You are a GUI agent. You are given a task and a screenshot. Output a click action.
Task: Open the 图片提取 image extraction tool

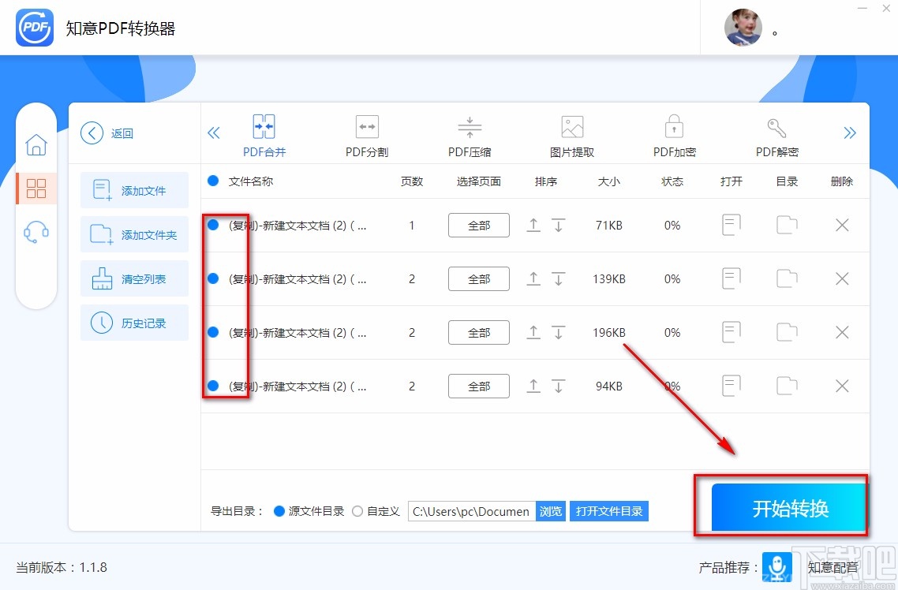(x=571, y=134)
